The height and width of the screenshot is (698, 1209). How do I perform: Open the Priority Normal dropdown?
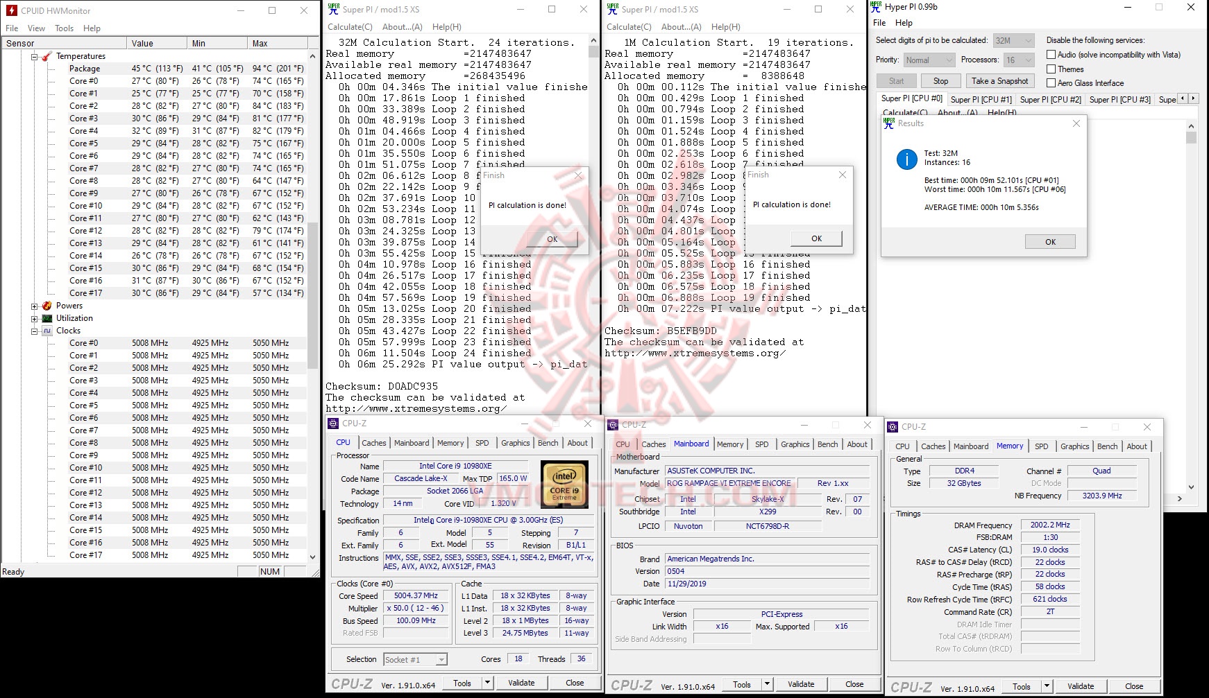tap(929, 60)
